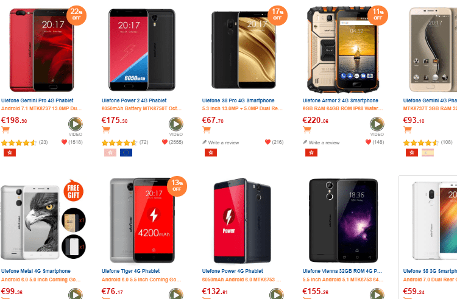This screenshot has height=299, width=457.
Task: Open Ulefone Vienna phone thumbnail
Action: 343,220
